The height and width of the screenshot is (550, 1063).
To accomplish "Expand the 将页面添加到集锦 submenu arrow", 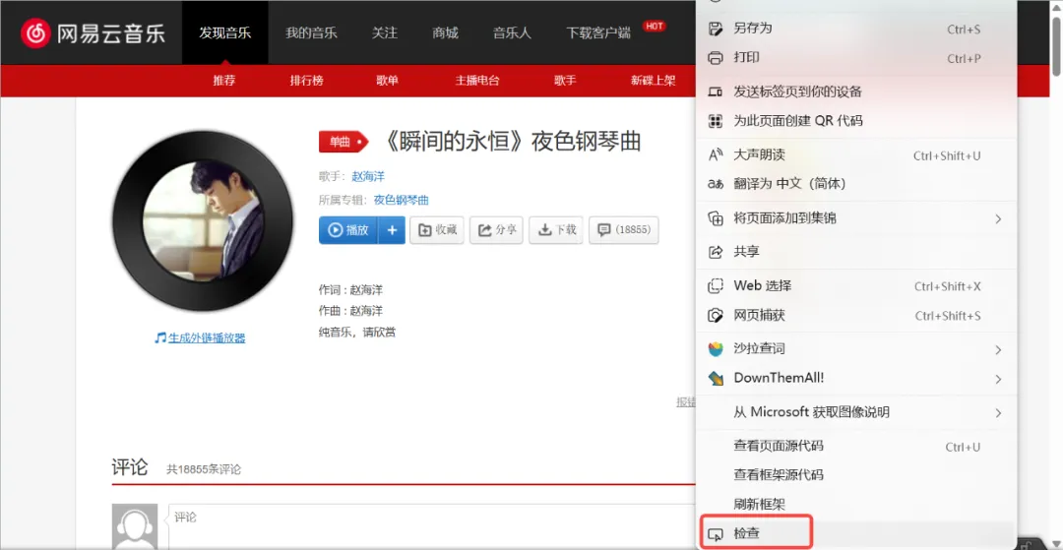I will (998, 218).
